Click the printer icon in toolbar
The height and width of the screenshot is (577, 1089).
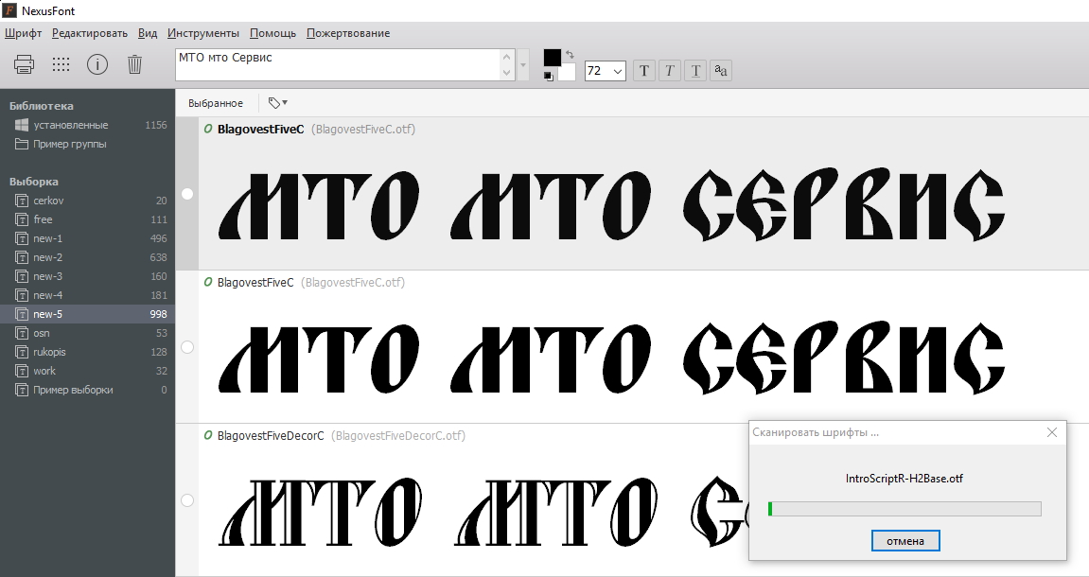(25, 64)
